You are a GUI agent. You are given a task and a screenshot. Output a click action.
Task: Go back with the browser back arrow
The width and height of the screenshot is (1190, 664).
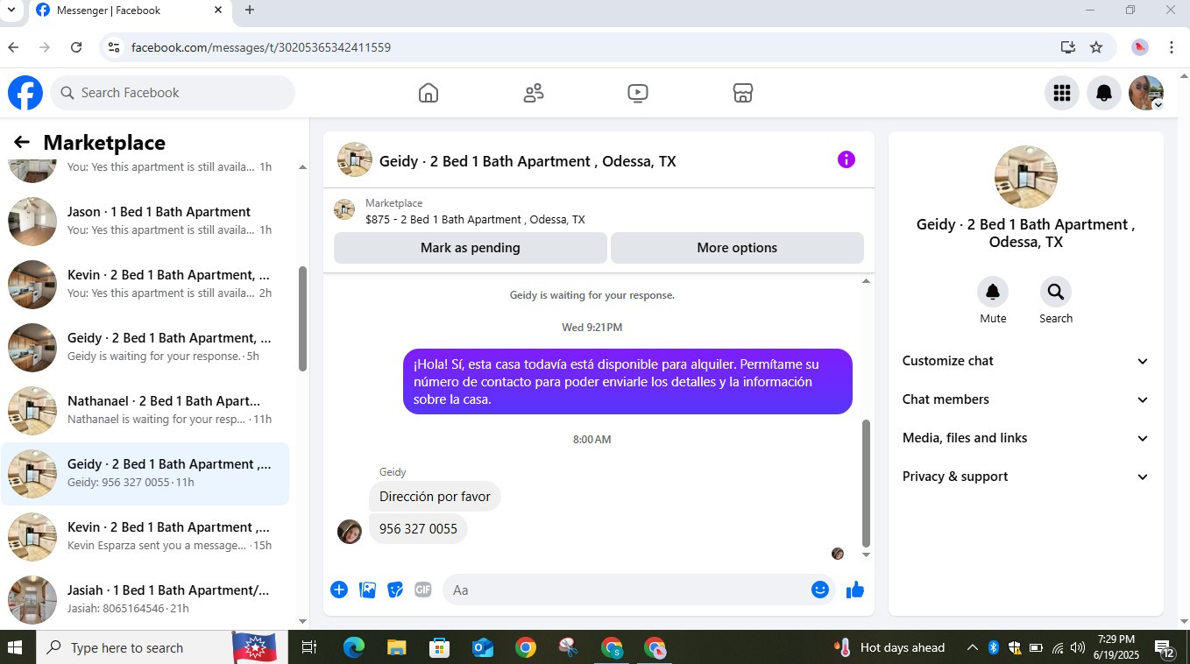click(x=13, y=47)
